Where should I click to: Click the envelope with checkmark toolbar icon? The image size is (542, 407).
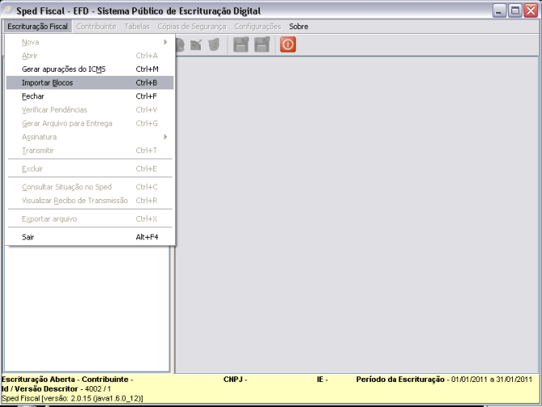(x=196, y=44)
